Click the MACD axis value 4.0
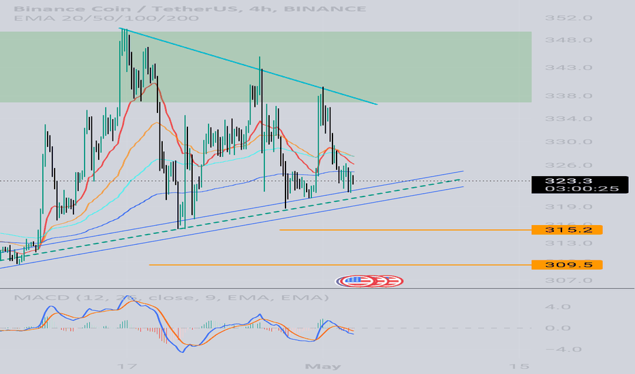 click(x=557, y=307)
